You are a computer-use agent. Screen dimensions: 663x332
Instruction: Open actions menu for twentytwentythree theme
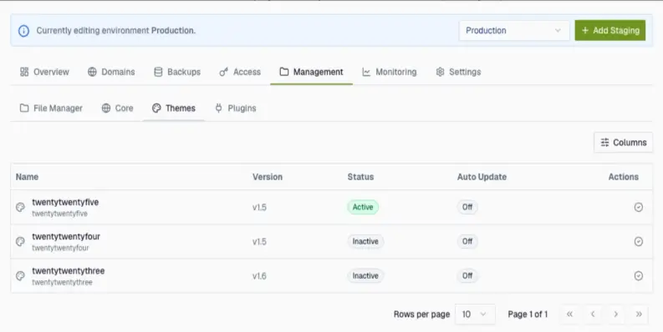(x=639, y=276)
